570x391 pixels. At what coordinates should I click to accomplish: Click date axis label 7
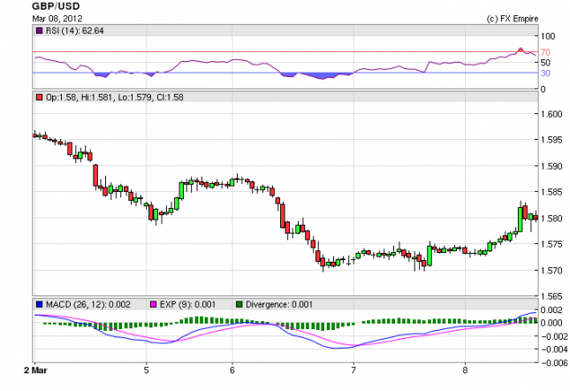click(353, 371)
